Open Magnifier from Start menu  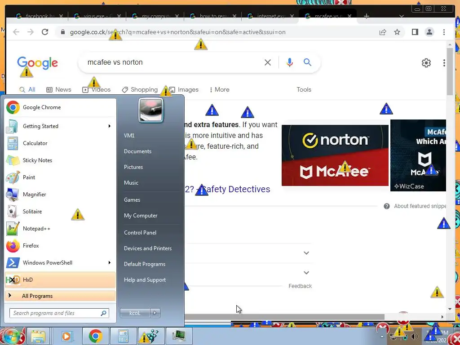pyautogui.click(x=60, y=194)
